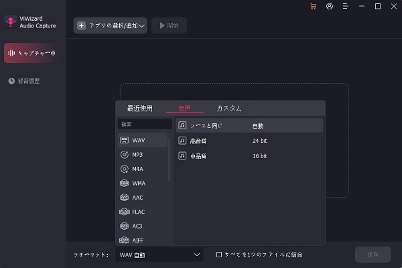
Task: Click music note icon for ソースと同じ
Action: [x=182, y=125]
